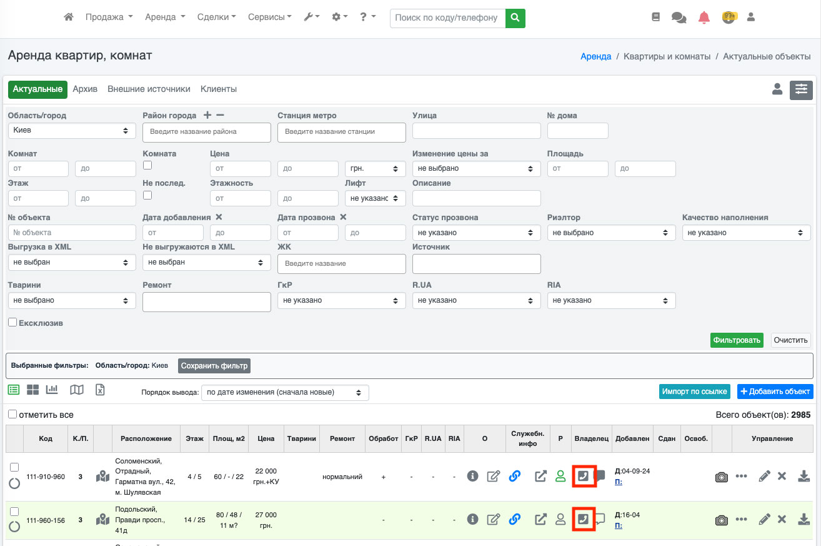Switch to map view icon
The height and width of the screenshot is (546, 821).
click(x=77, y=390)
